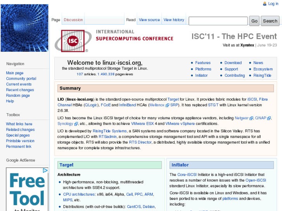
Task: Open the Features link
Action: [x=203, y=63]
